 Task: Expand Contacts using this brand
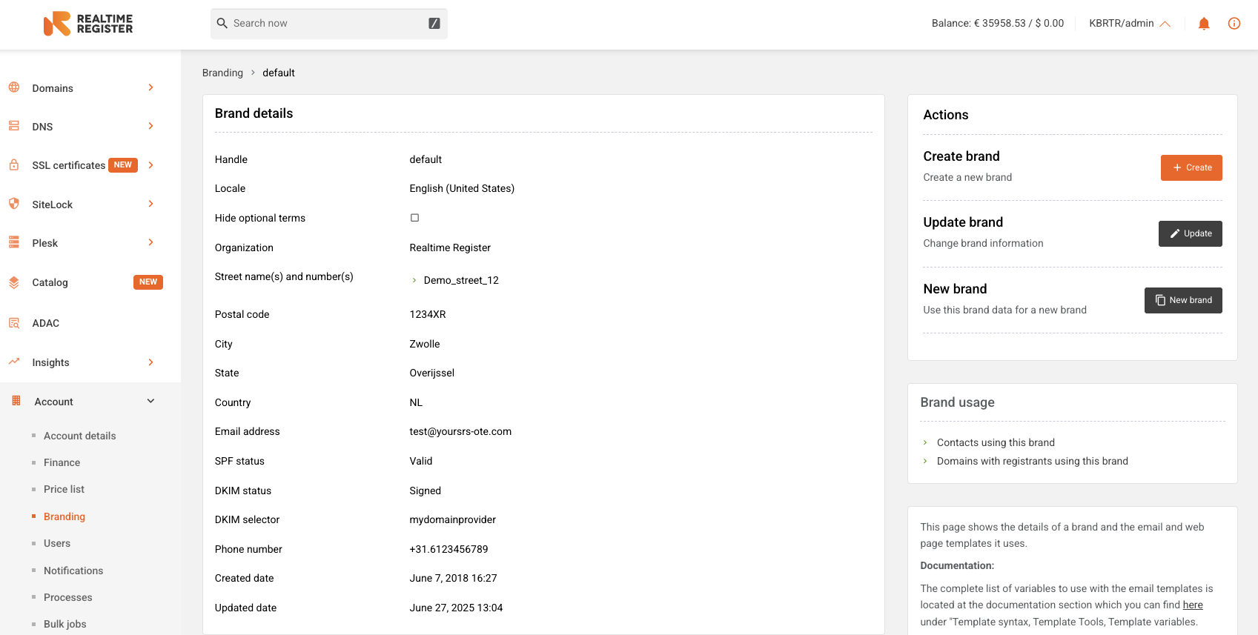pos(996,442)
